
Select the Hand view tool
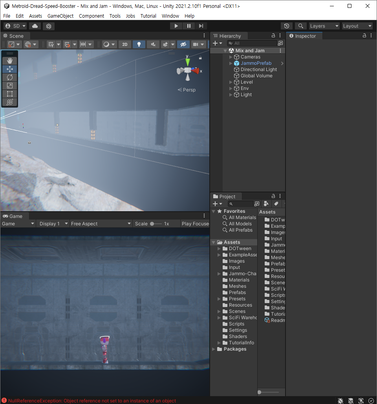[x=10, y=61]
